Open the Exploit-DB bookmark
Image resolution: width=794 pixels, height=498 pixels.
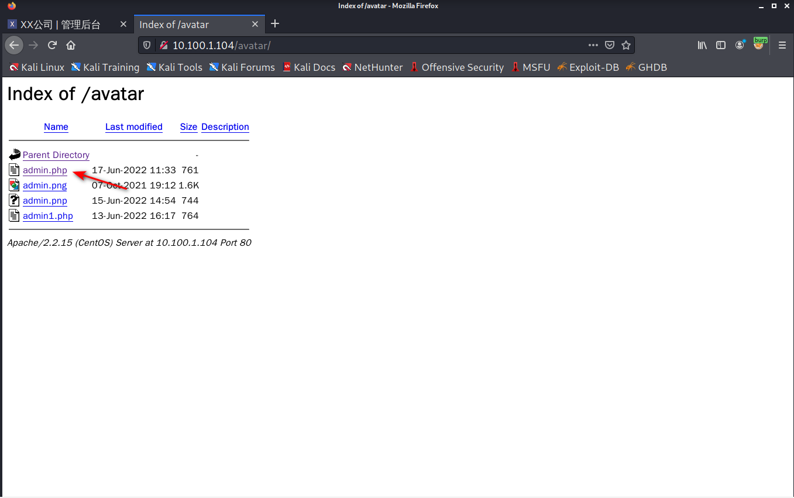pyautogui.click(x=593, y=67)
